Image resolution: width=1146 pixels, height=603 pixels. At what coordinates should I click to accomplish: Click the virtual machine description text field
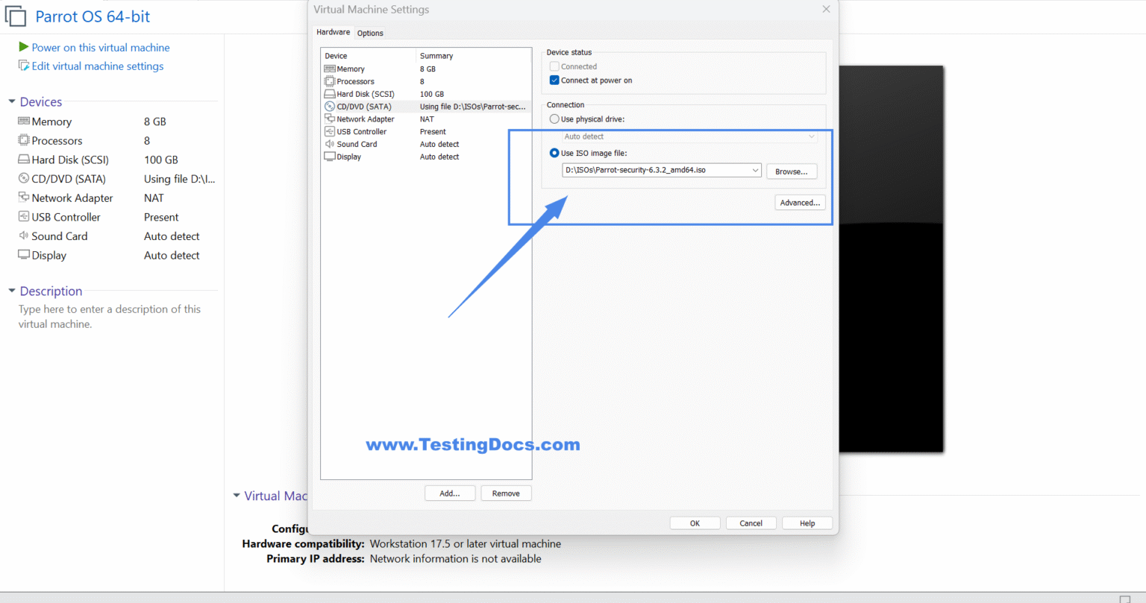110,316
